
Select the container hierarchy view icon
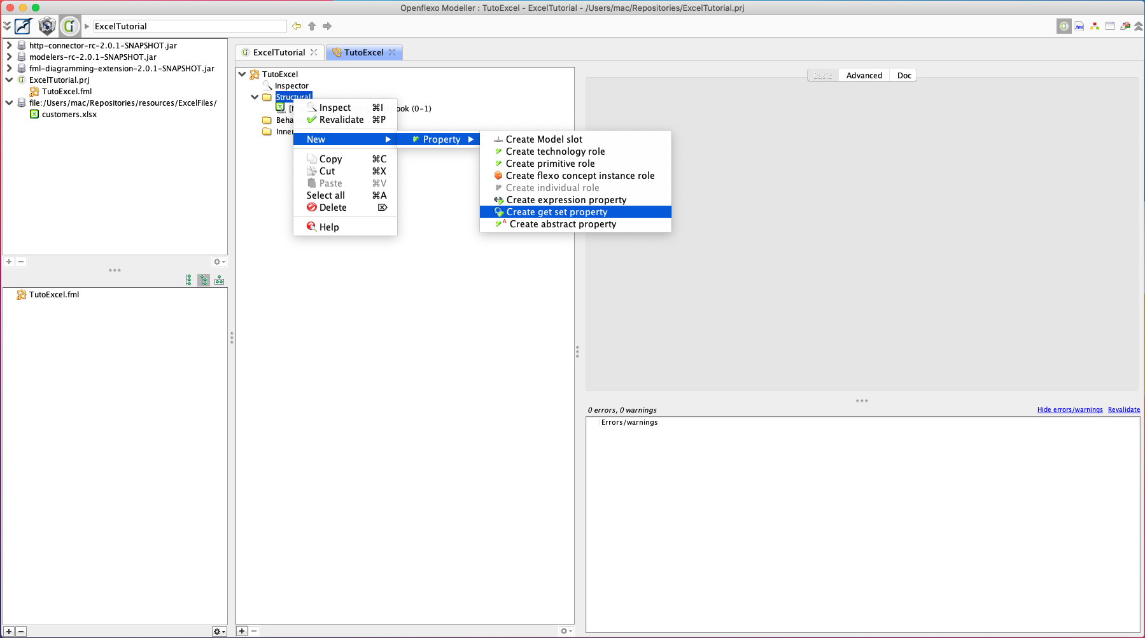pos(220,280)
